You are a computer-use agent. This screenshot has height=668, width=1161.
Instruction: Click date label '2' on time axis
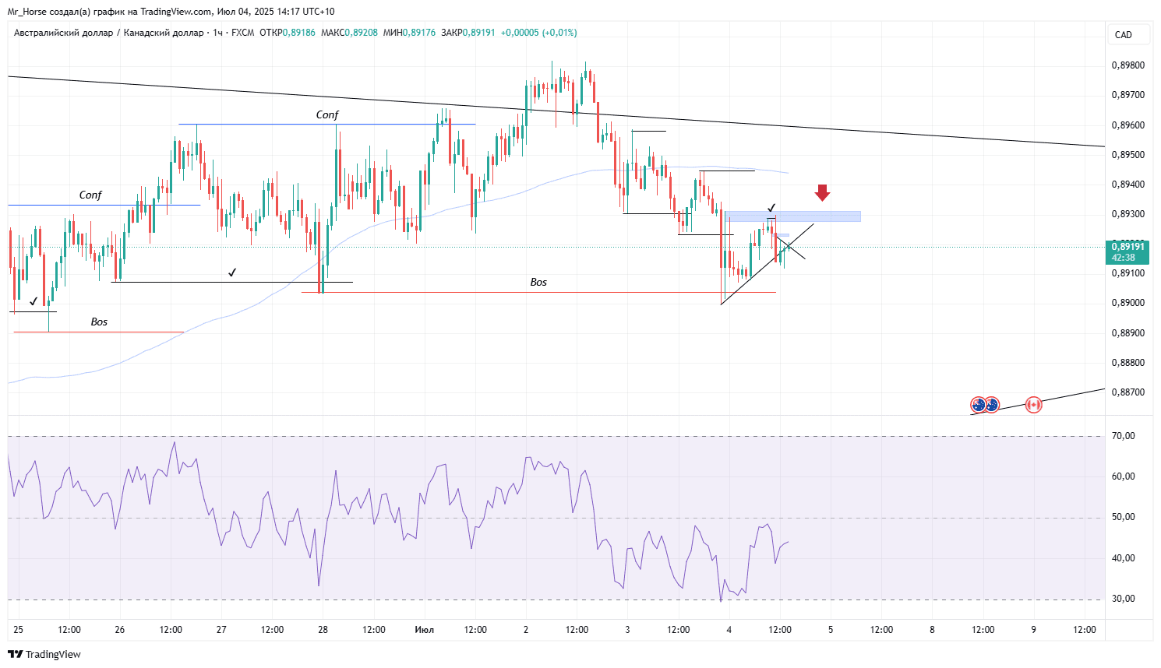point(526,630)
